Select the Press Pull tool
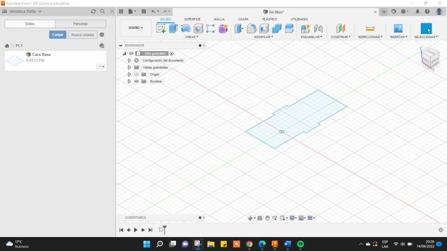Image resolution: width=447 pixels, height=251 pixels. pyautogui.click(x=239, y=29)
